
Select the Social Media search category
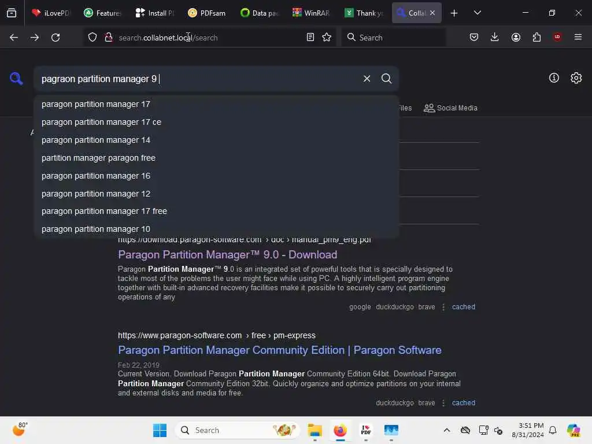tap(450, 108)
